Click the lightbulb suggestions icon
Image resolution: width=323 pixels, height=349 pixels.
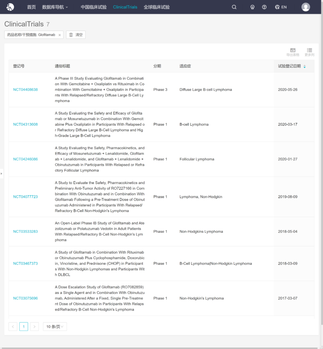tap(252, 7)
